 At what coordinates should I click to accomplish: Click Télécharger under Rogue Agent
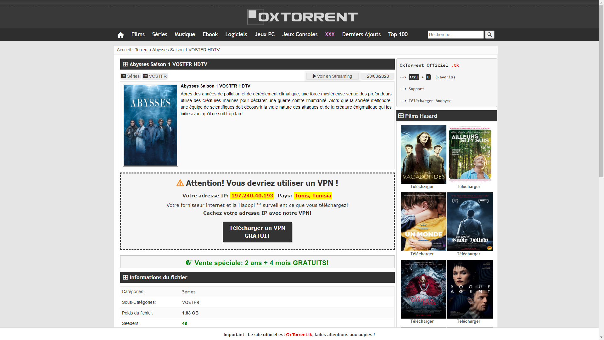point(468,321)
